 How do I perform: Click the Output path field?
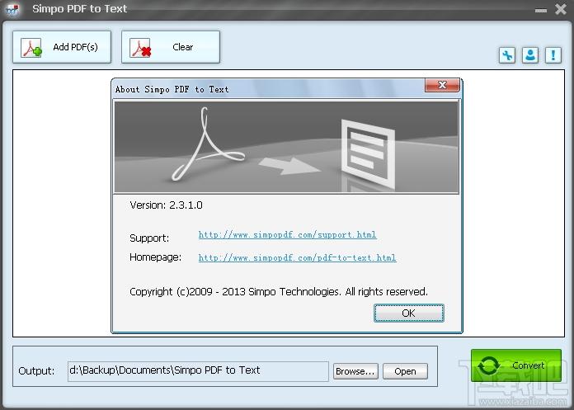198,371
